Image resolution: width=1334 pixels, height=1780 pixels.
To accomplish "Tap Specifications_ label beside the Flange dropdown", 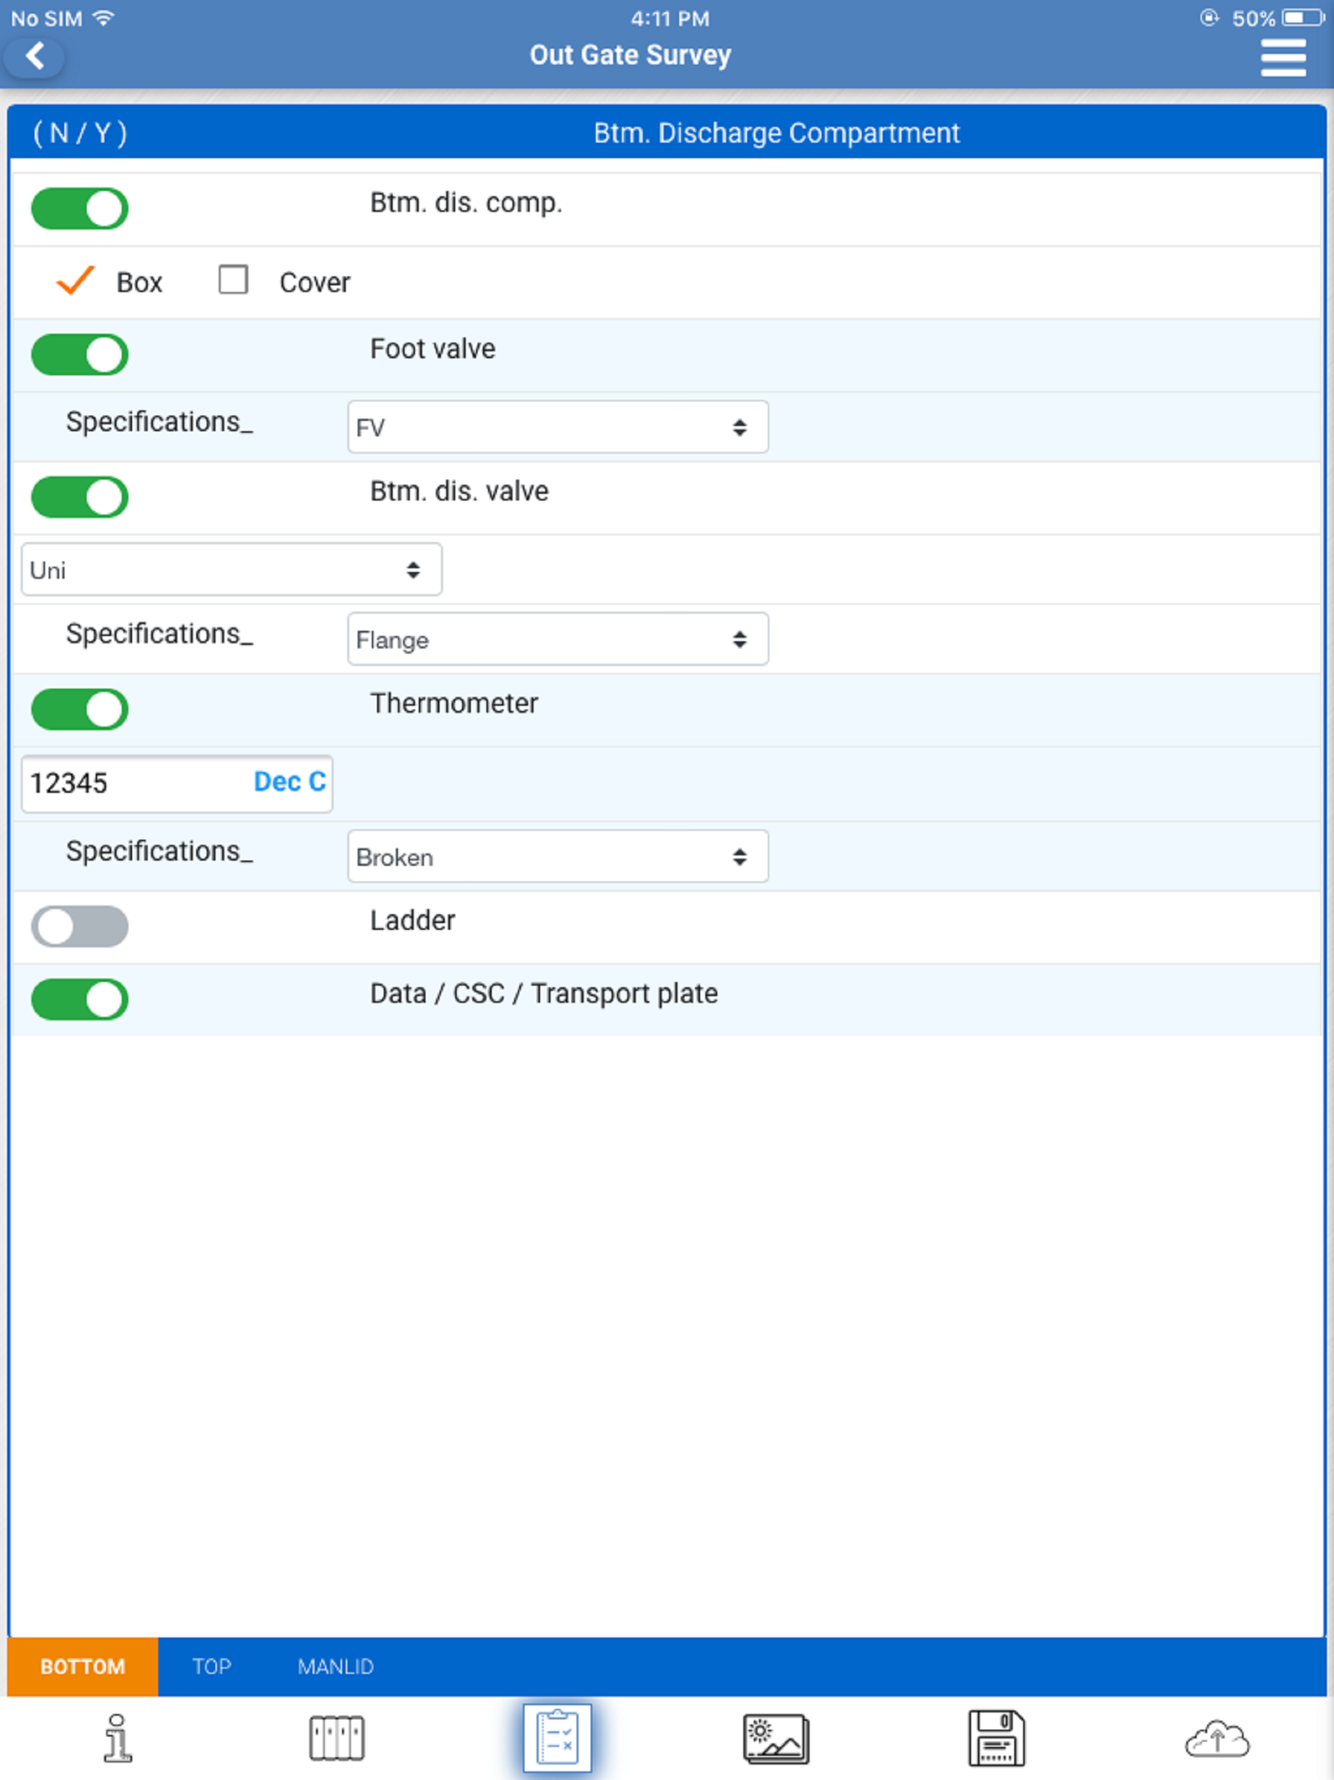I will click(x=160, y=634).
